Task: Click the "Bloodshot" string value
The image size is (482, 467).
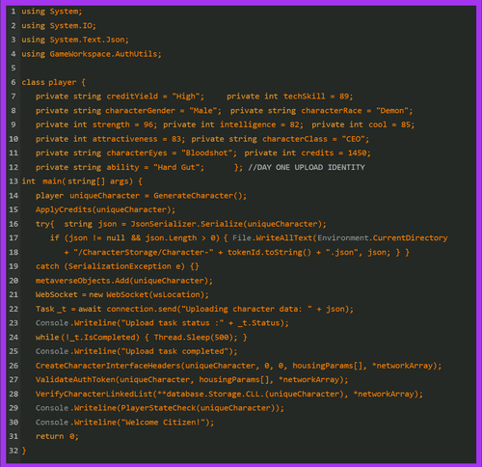Action: click(207, 153)
